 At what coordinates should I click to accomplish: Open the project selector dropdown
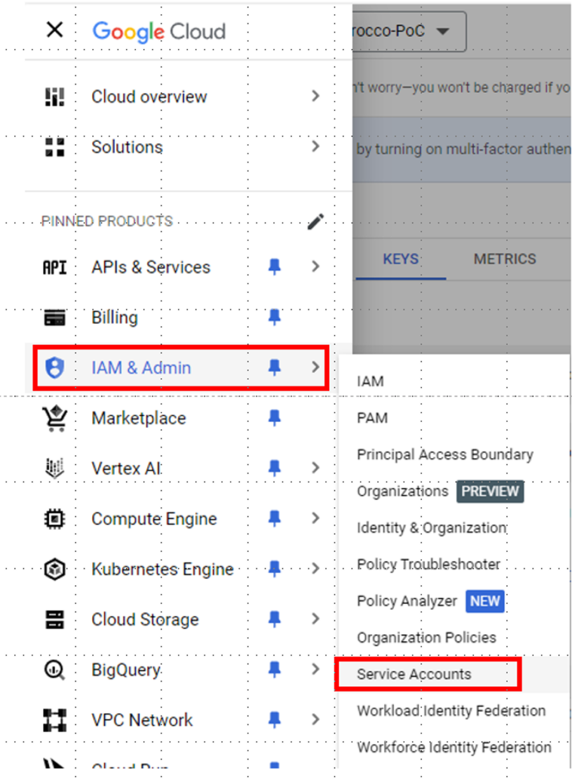pos(409,31)
